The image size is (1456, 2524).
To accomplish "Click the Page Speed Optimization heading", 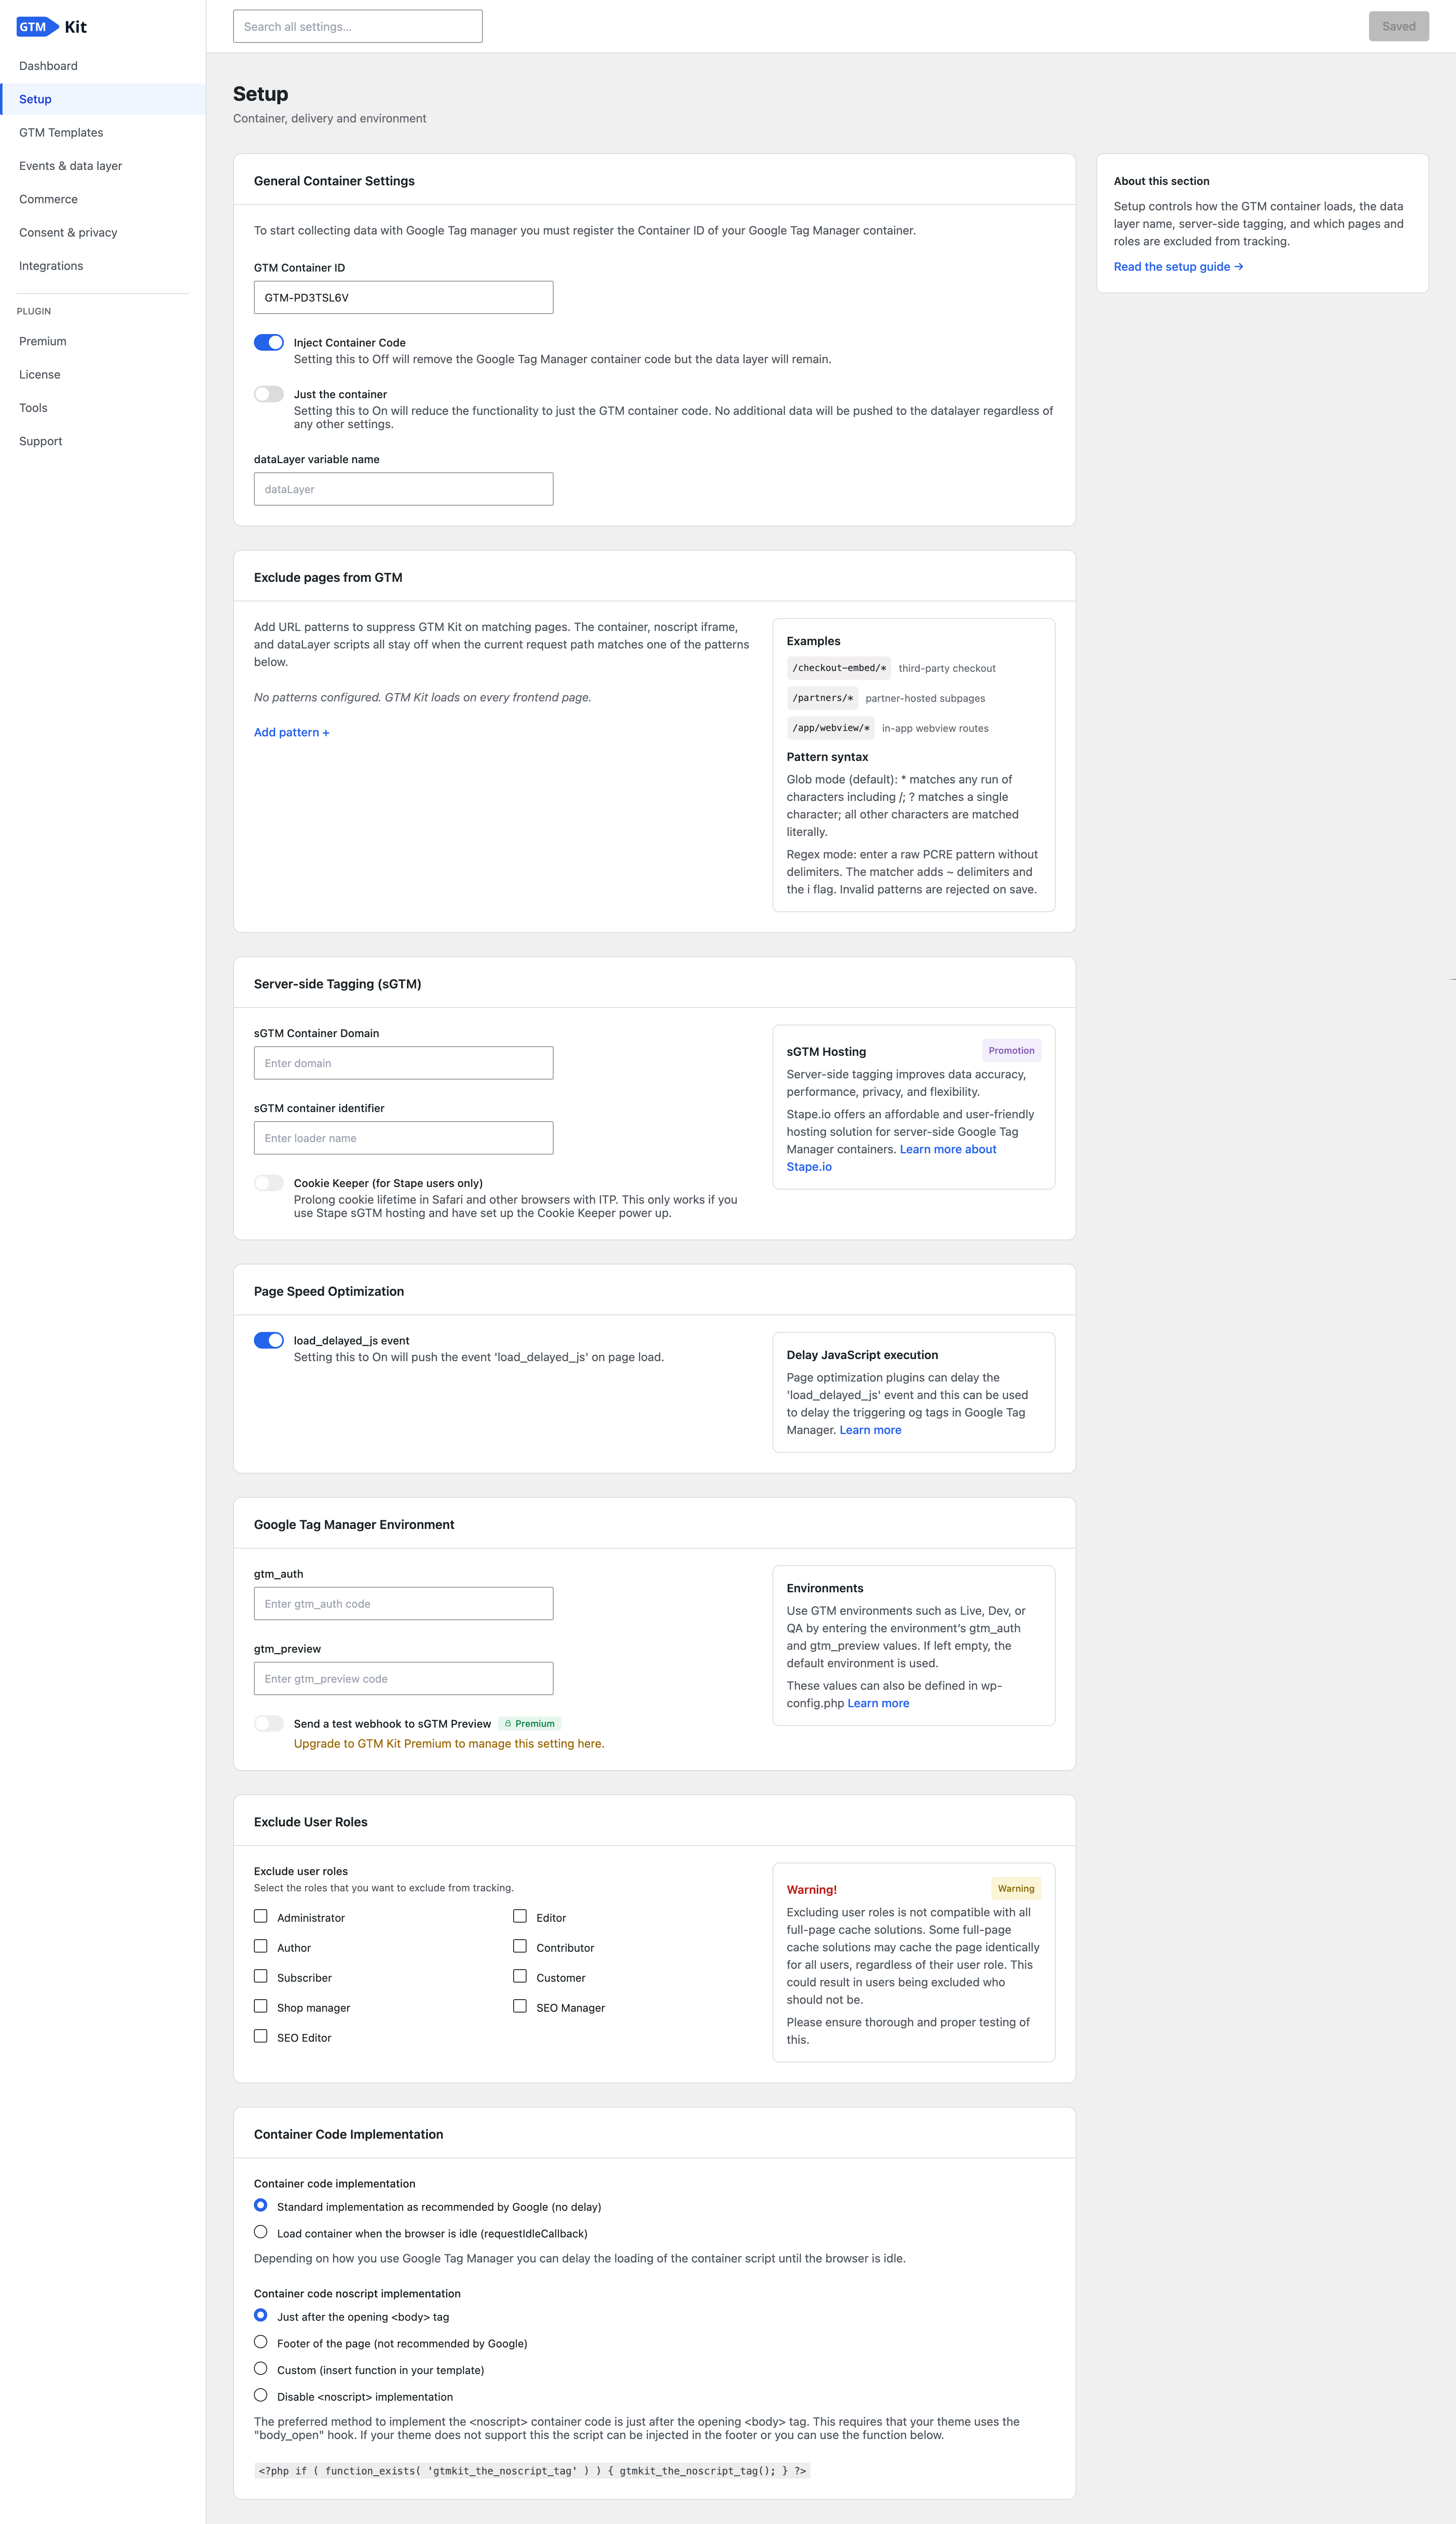I will pos(329,1292).
